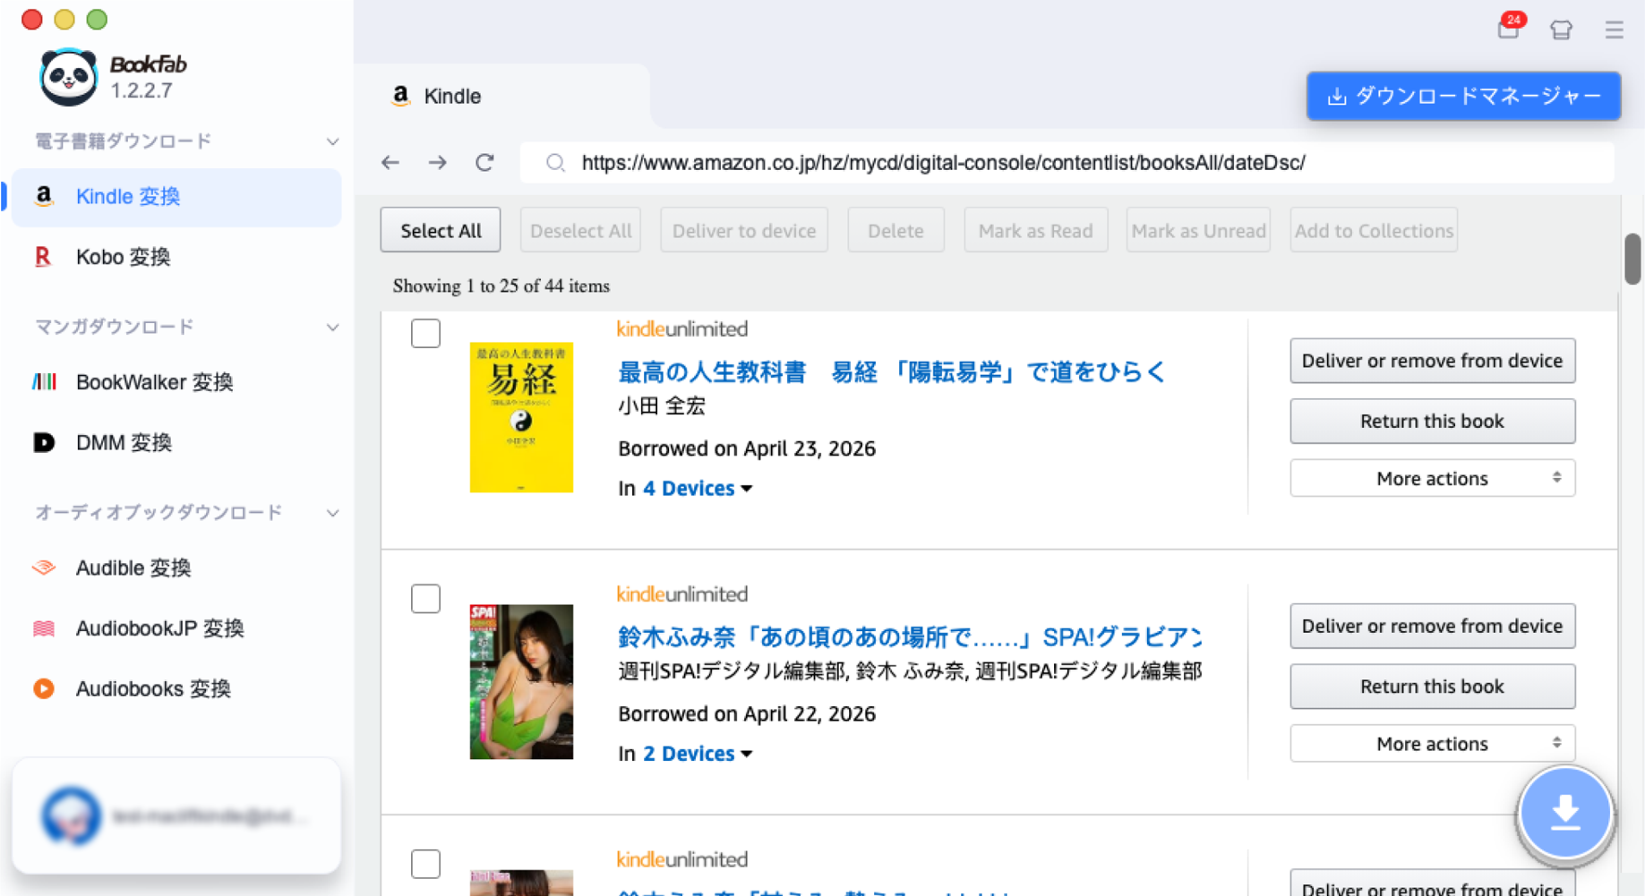Screen dimensions: 1645x896
Task: Click the Deselect All button
Action: pyautogui.click(x=580, y=230)
